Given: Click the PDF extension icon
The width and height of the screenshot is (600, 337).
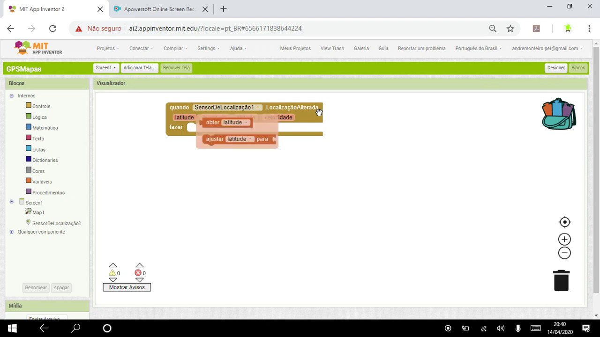Looking at the screenshot, I should [x=536, y=29].
